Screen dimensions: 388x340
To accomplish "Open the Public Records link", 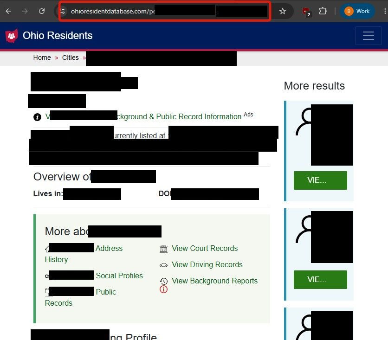I will pyautogui.click(x=80, y=297).
